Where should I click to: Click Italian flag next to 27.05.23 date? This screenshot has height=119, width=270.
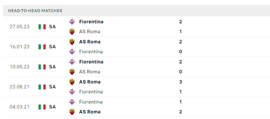42,27
